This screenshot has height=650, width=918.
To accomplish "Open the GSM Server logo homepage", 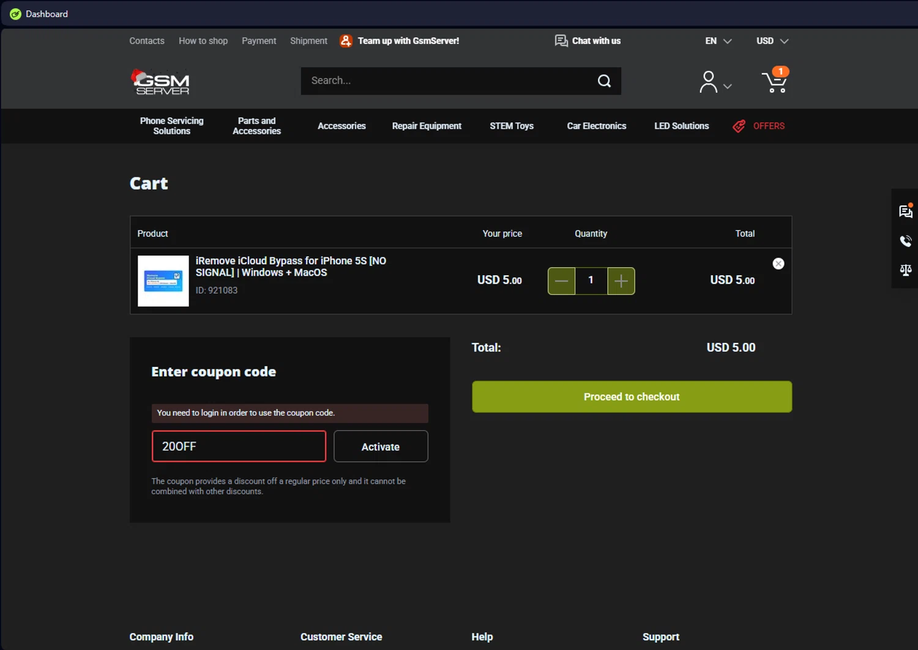I will (160, 82).
